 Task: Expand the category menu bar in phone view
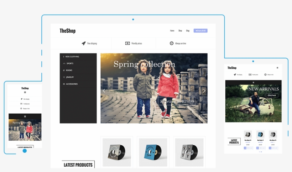coord(25,116)
